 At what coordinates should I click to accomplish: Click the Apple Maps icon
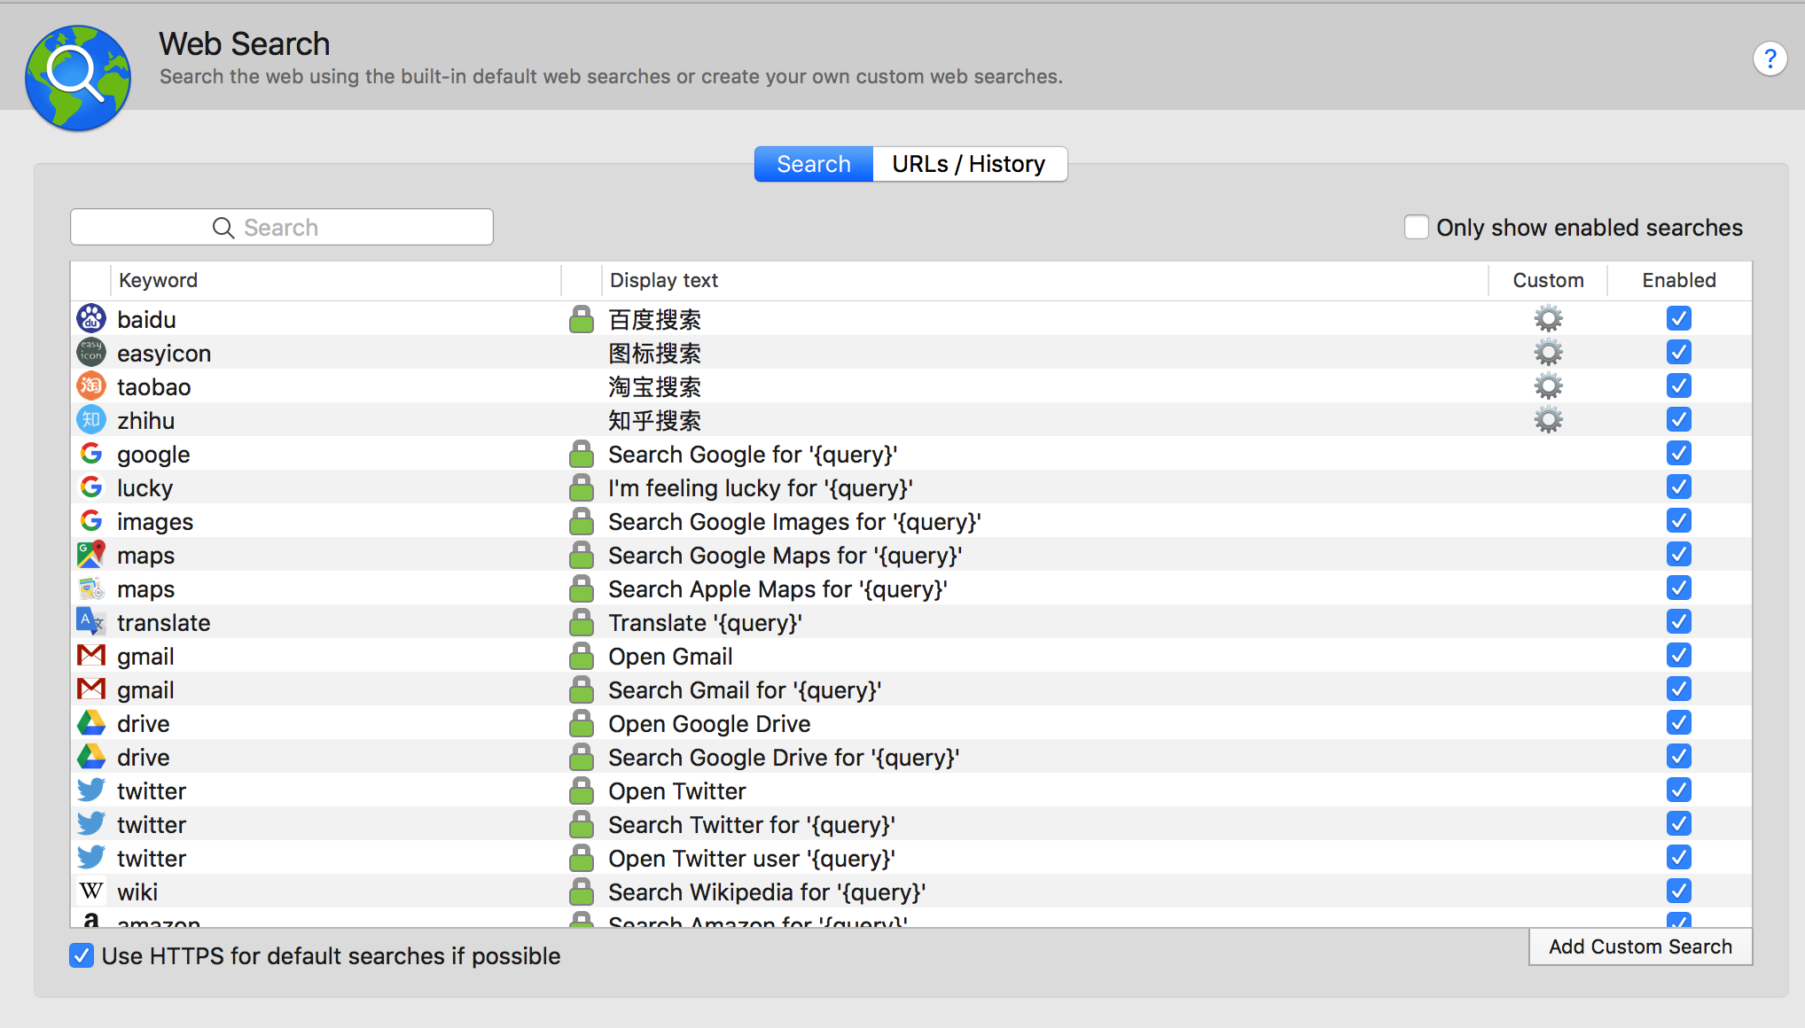[91, 588]
